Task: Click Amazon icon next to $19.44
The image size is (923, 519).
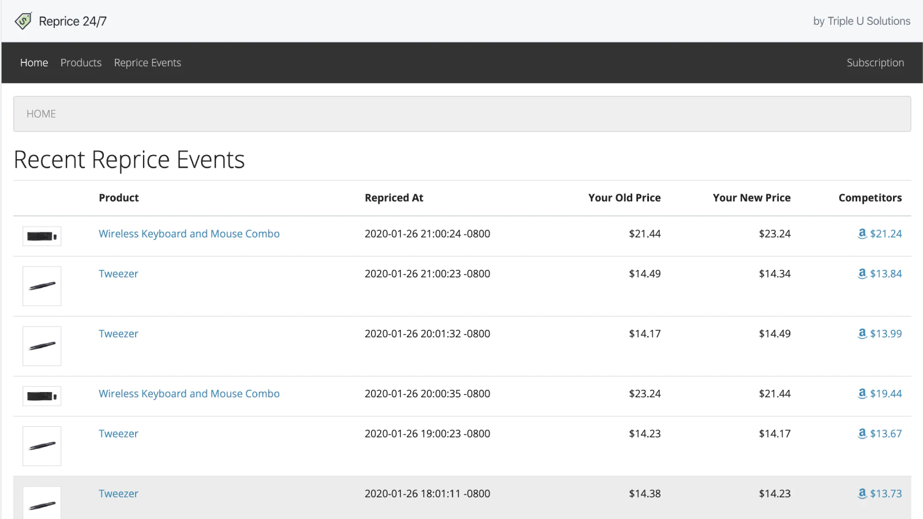Action: tap(862, 394)
